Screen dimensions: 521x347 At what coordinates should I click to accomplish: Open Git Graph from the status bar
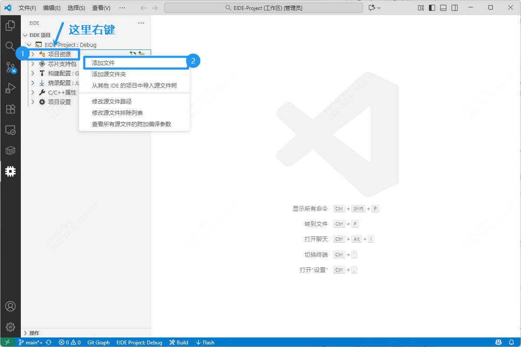tap(98, 342)
